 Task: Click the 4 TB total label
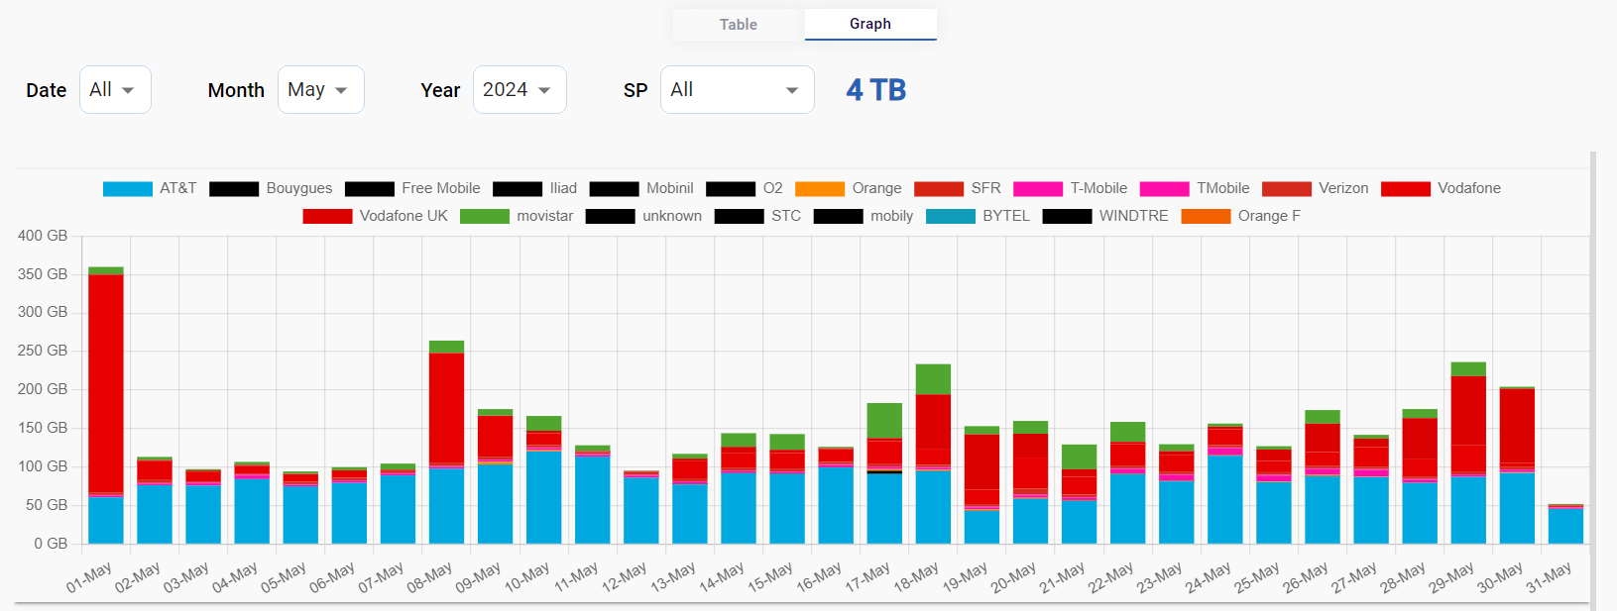coord(875,90)
